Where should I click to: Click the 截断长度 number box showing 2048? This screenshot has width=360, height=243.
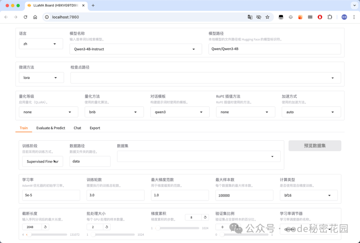pos(32,227)
